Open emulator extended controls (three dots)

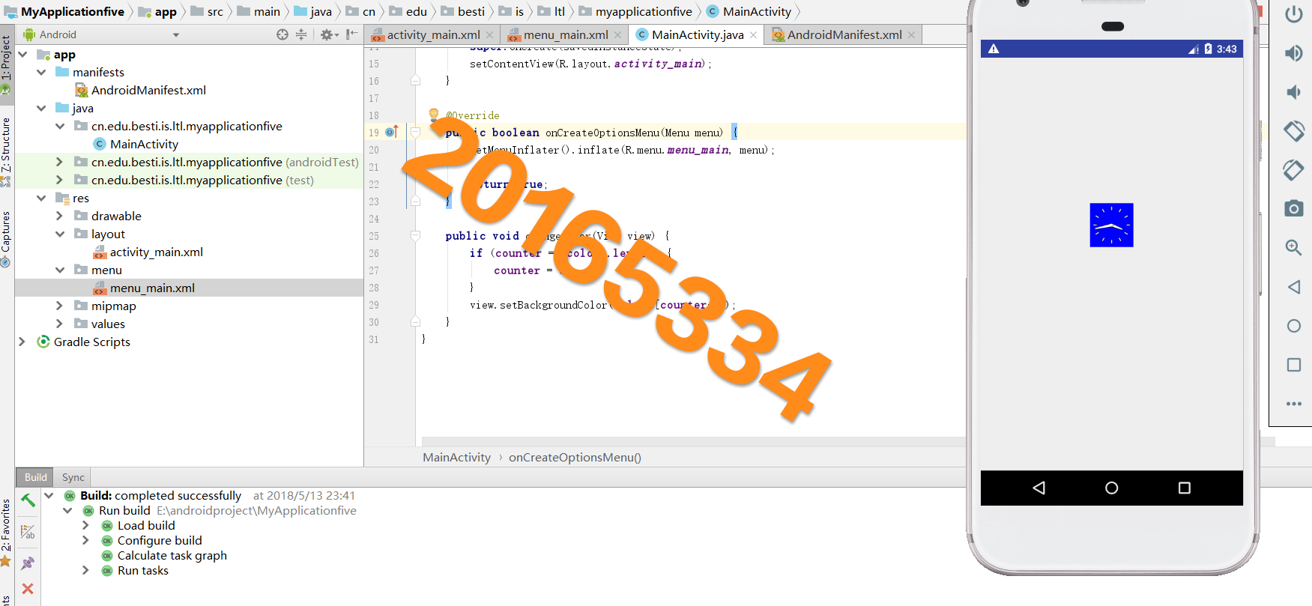point(1293,404)
